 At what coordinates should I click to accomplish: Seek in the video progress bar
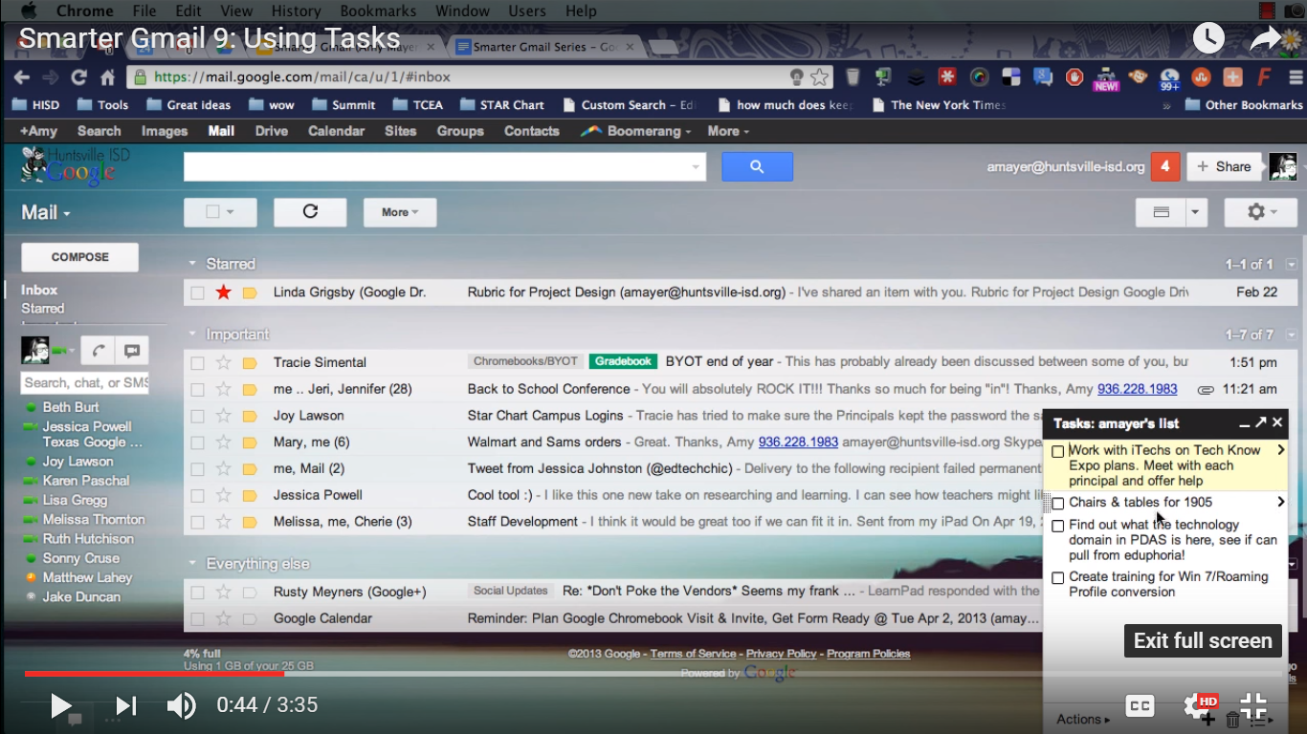653,674
